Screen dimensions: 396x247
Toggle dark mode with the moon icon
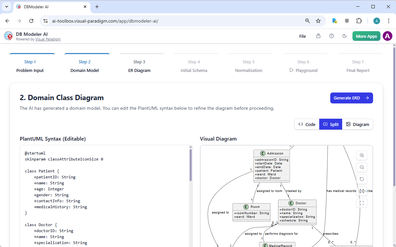pos(345,36)
